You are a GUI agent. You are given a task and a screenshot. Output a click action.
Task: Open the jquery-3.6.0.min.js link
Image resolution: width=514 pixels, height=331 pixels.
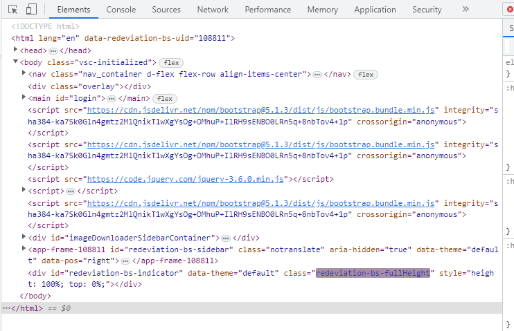[x=185, y=179]
